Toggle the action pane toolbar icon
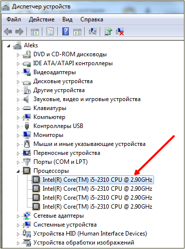The height and width of the screenshot is (249, 185). [x=77, y=31]
